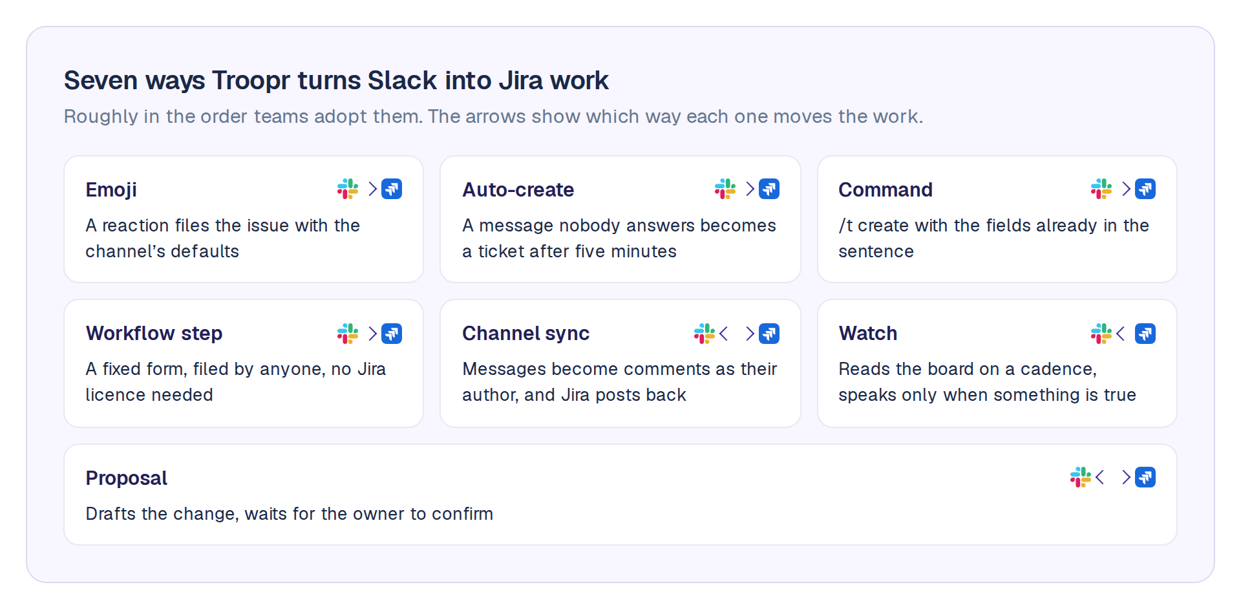Click the left arrow on Proposal card
Viewport: 1241px width, 609px height.
click(1100, 477)
